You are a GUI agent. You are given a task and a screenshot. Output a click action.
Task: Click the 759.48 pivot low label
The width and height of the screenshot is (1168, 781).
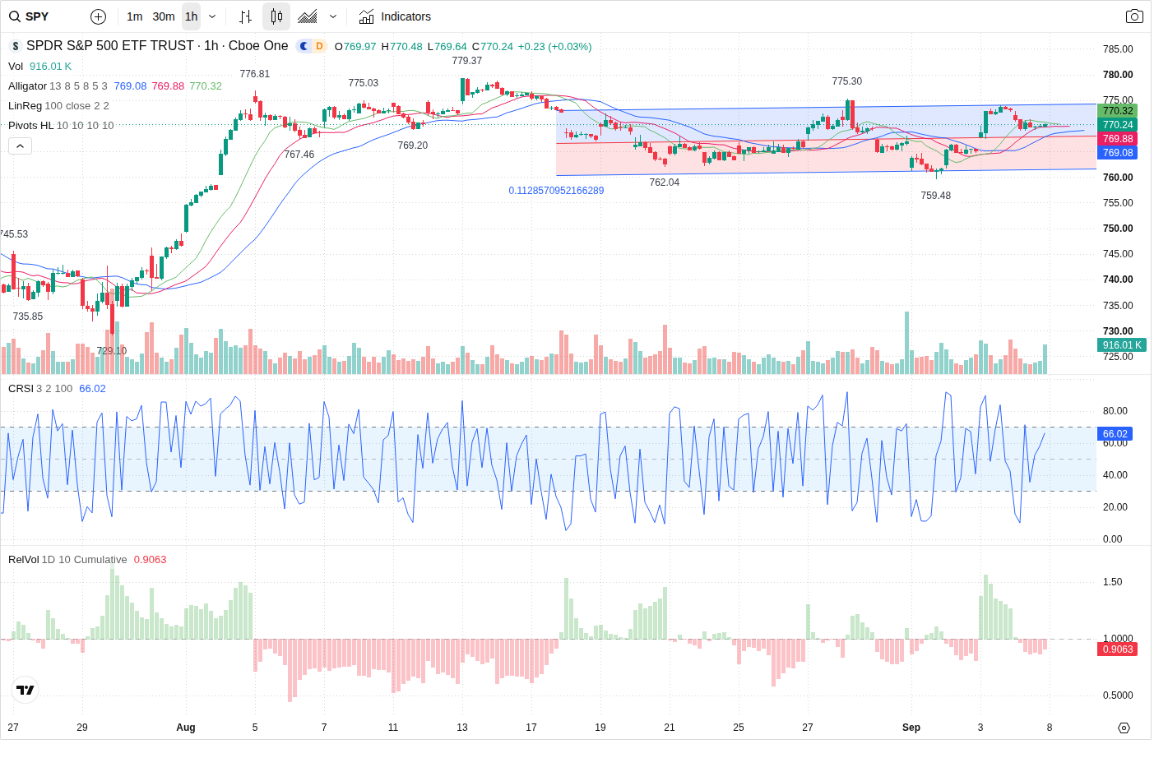point(936,196)
